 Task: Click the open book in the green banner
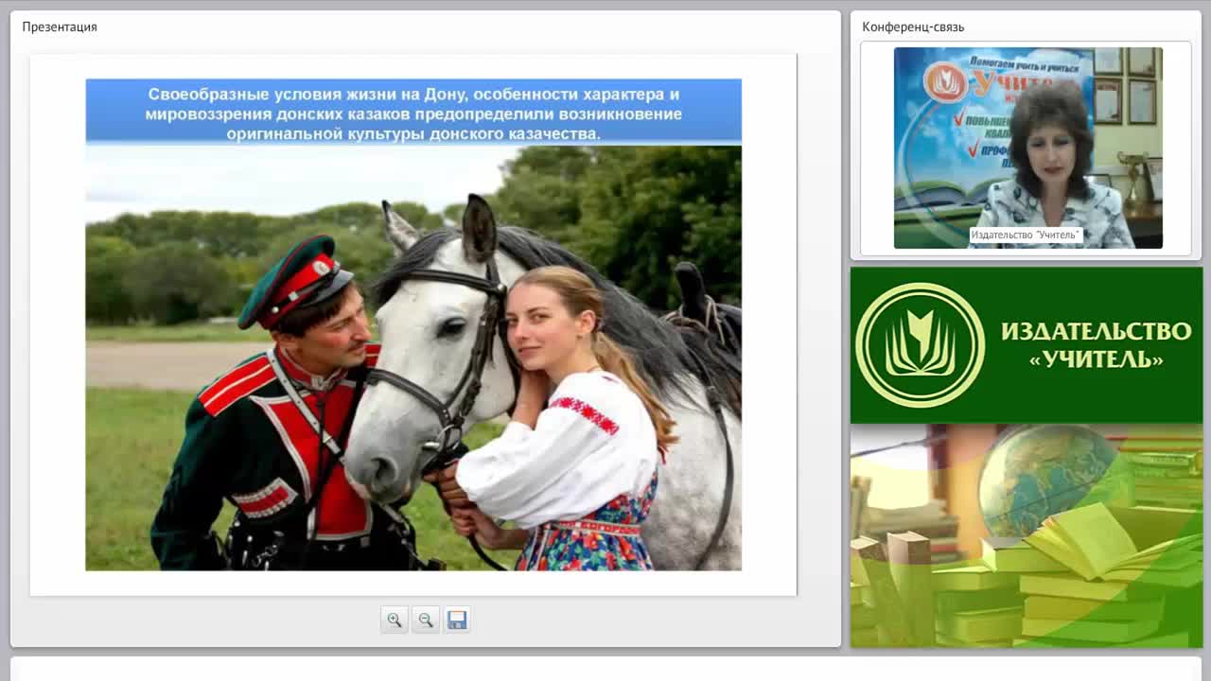1088,544
